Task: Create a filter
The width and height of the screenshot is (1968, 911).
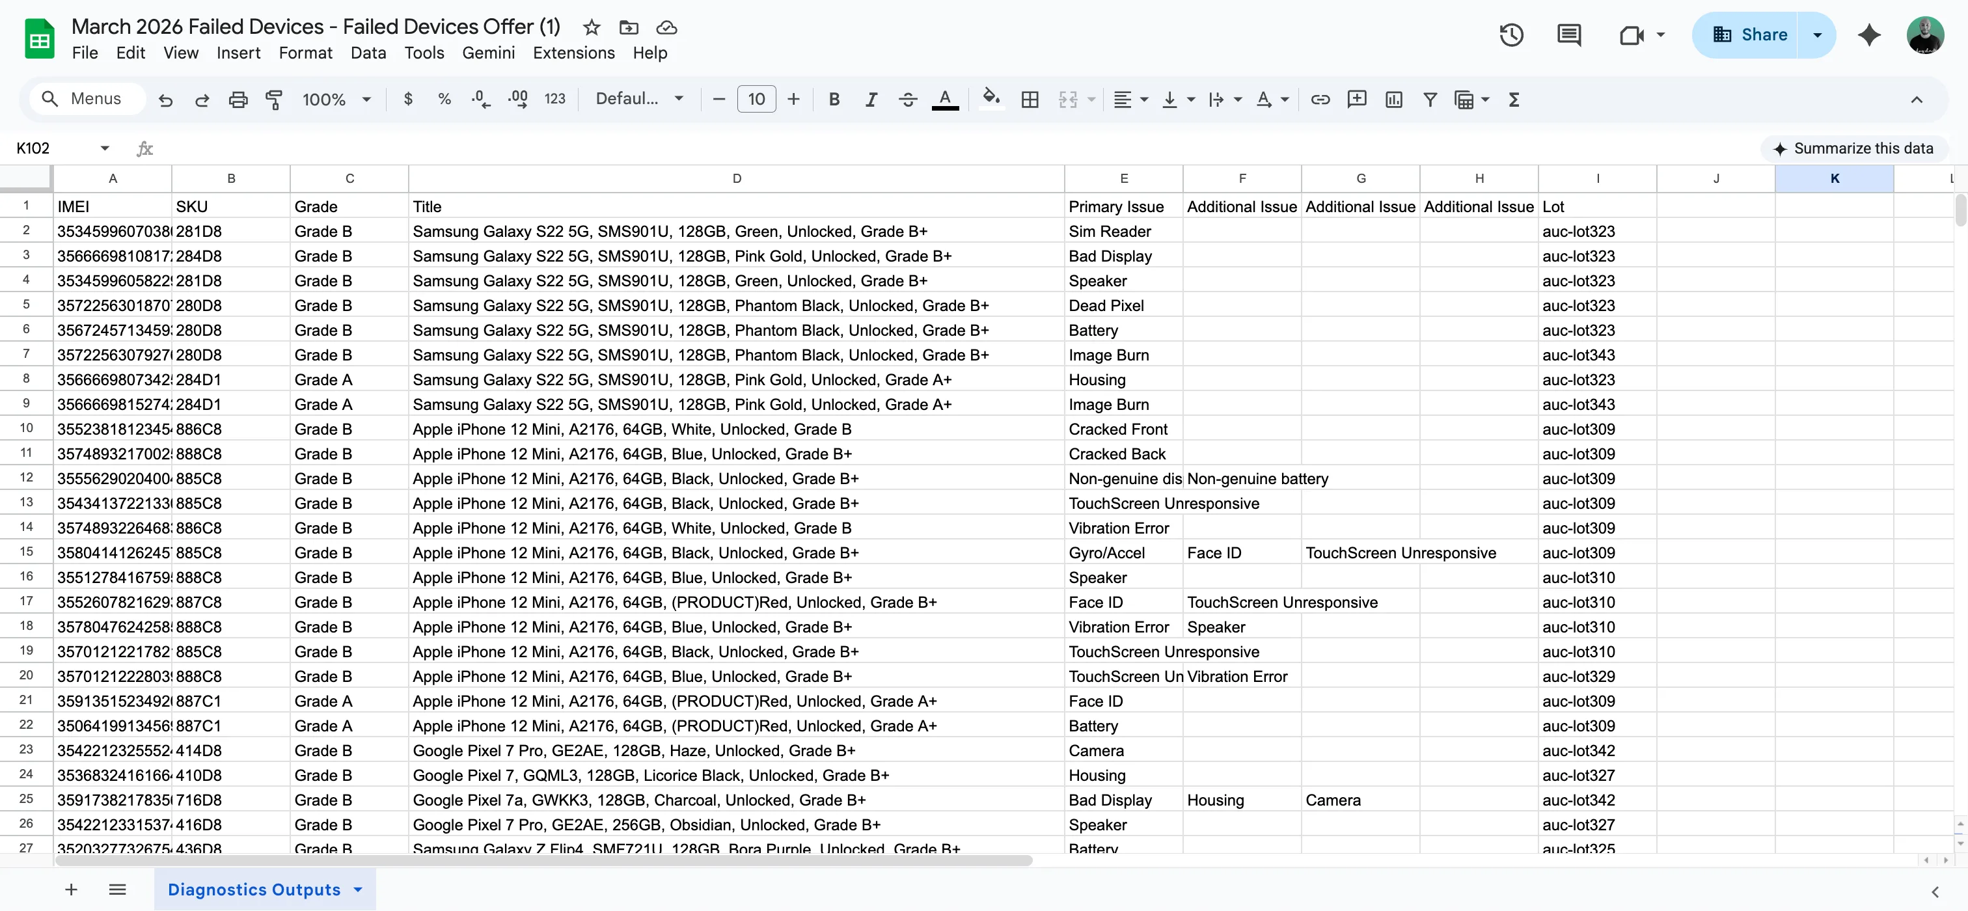Action: tap(1430, 100)
